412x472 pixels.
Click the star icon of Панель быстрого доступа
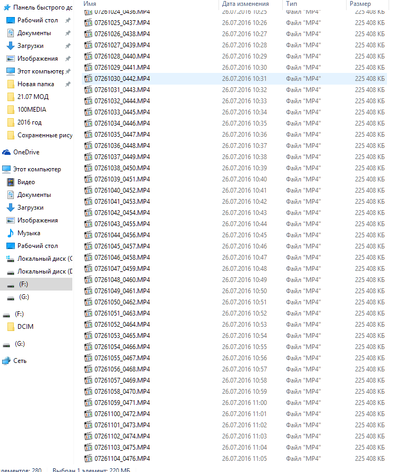coord(7,7)
